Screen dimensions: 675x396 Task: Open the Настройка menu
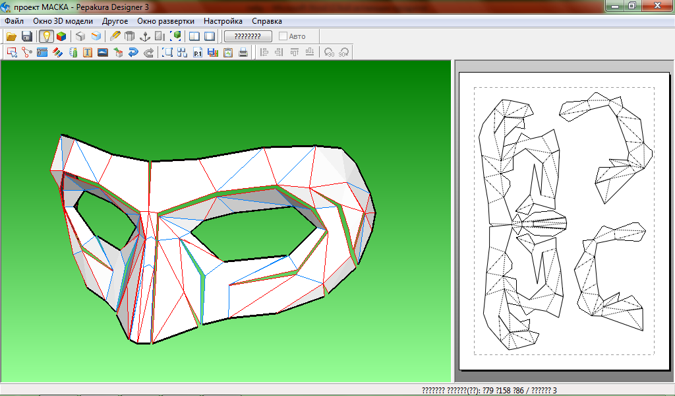click(223, 20)
